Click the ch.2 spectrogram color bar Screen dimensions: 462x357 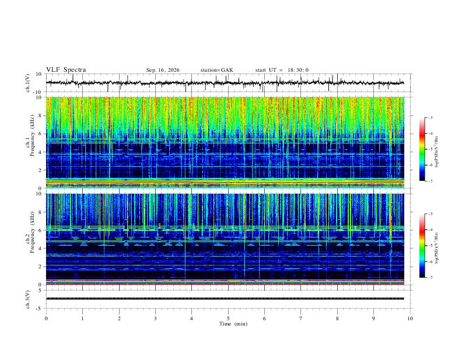(x=422, y=246)
